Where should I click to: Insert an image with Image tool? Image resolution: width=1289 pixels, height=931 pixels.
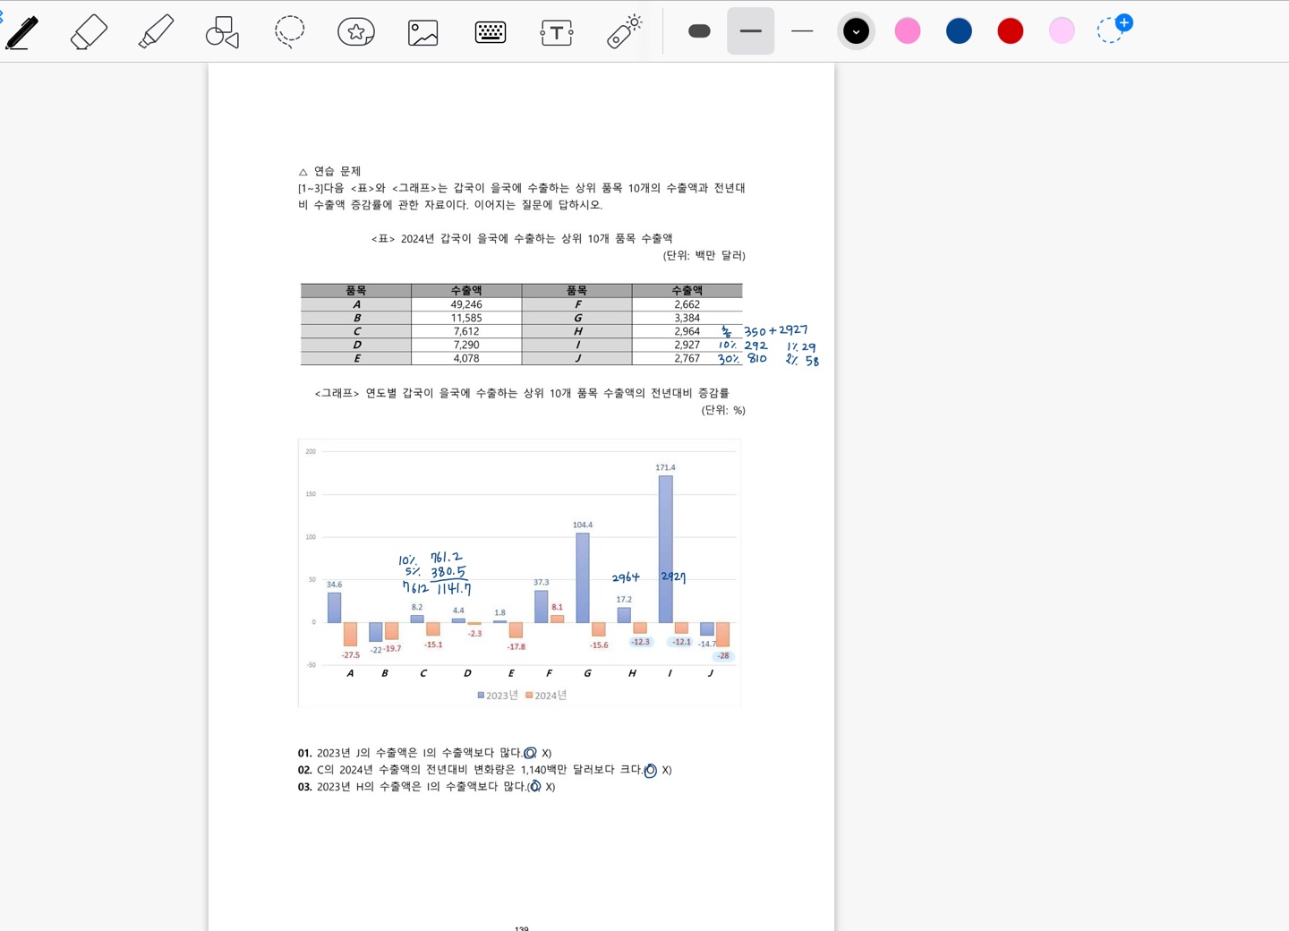coord(423,32)
